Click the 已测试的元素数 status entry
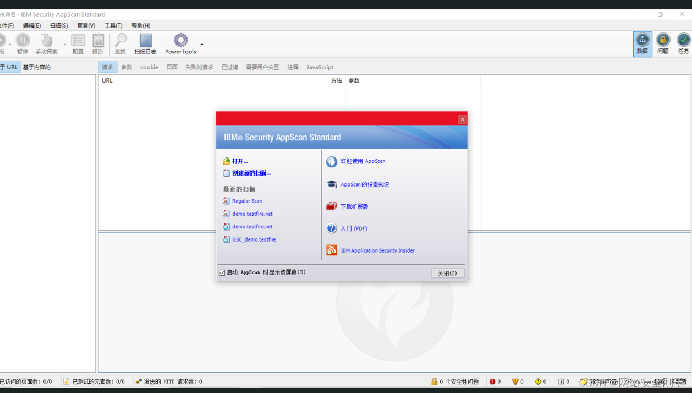Screen dimensions: 692x393 [x=94, y=381]
